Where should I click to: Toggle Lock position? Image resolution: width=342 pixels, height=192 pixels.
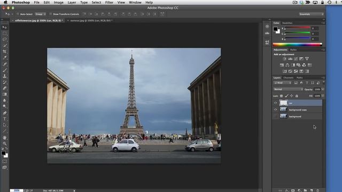tap(292, 96)
